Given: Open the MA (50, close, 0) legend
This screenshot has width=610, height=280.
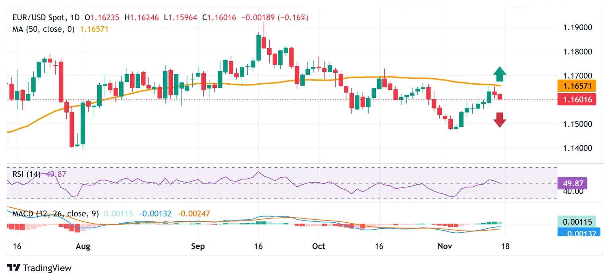Looking at the screenshot, I should click(x=43, y=29).
